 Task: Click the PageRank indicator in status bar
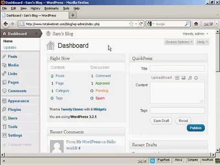coord(164,160)
